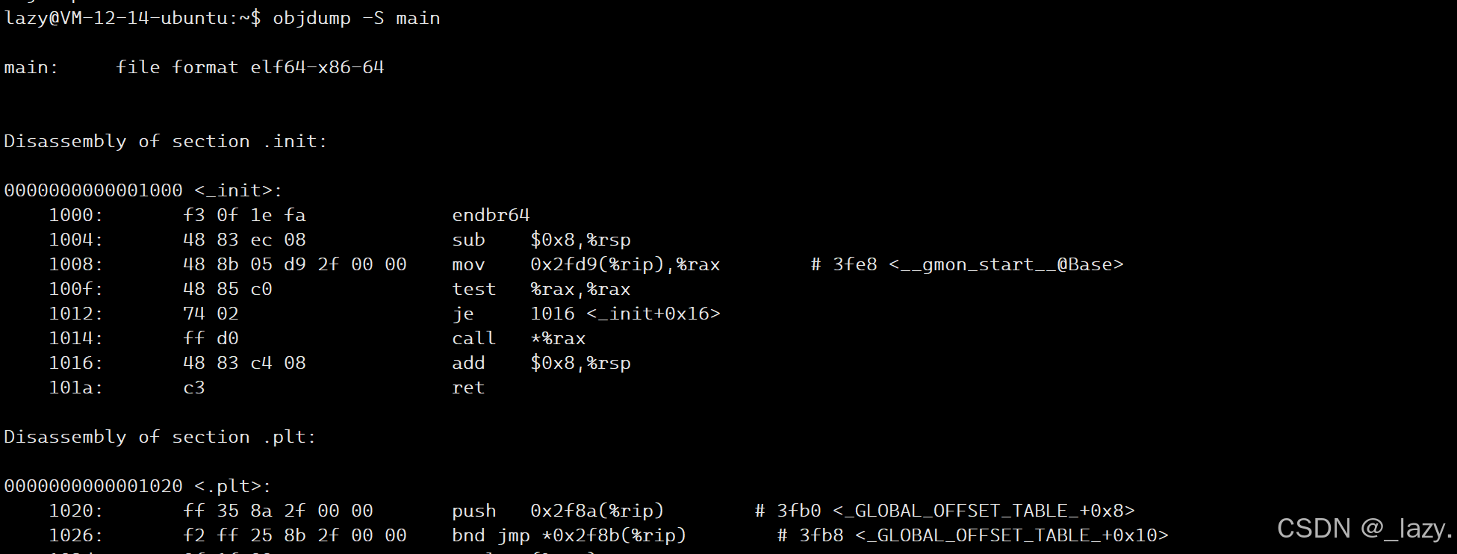Click the push 0x2f8a(%rip) instruction

(x=558, y=511)
